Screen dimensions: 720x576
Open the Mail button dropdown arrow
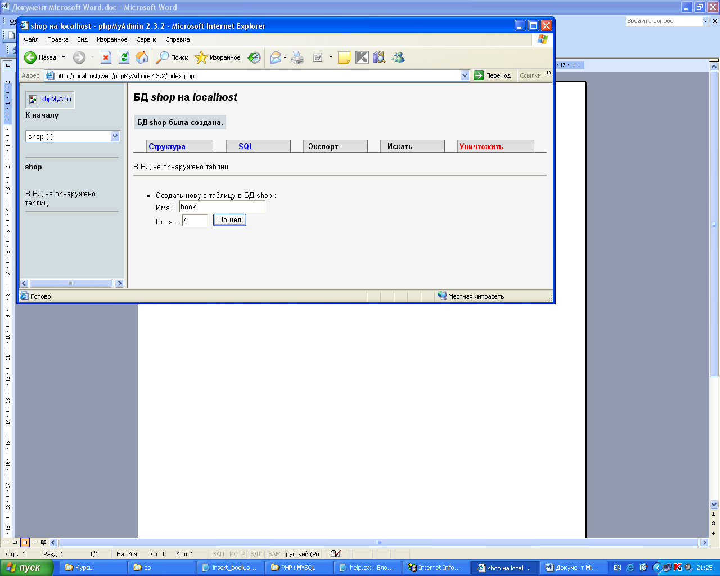coord(285,57)
